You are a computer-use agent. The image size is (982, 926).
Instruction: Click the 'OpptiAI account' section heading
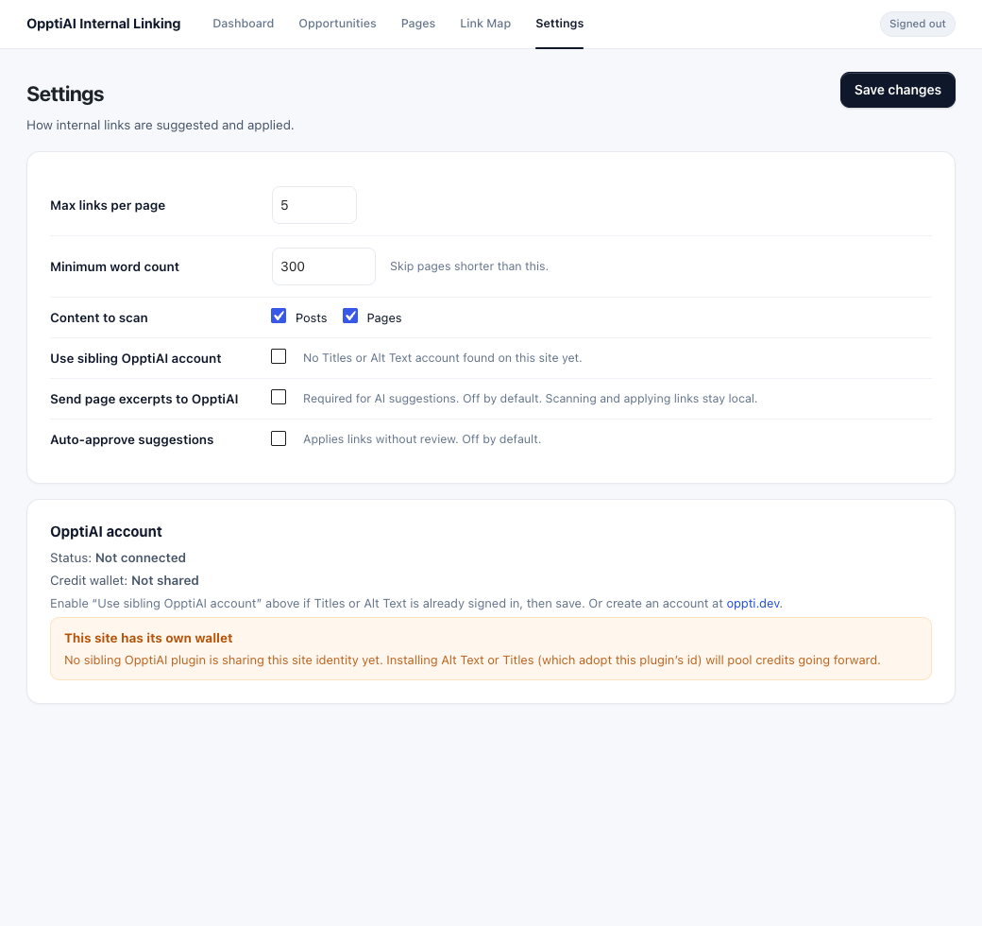[x=106, y=532]
